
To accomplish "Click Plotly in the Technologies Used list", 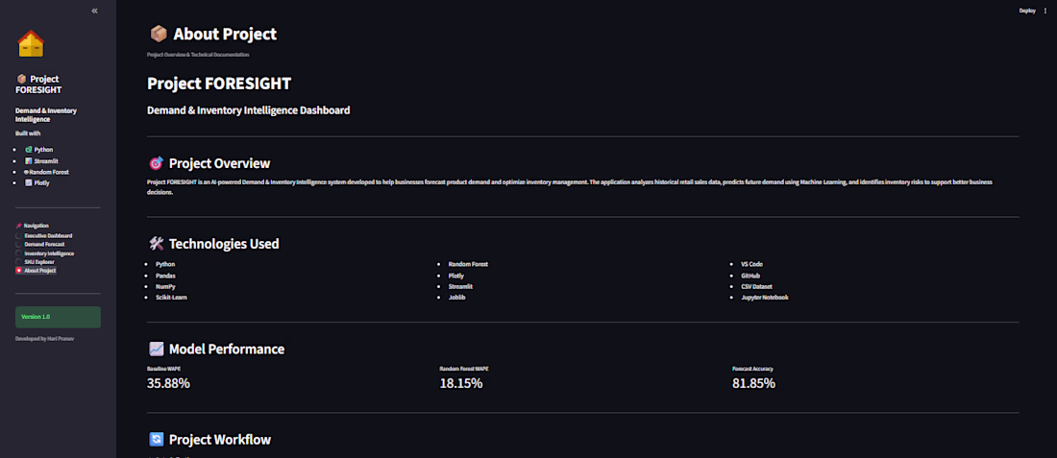I will click(455, 276).
